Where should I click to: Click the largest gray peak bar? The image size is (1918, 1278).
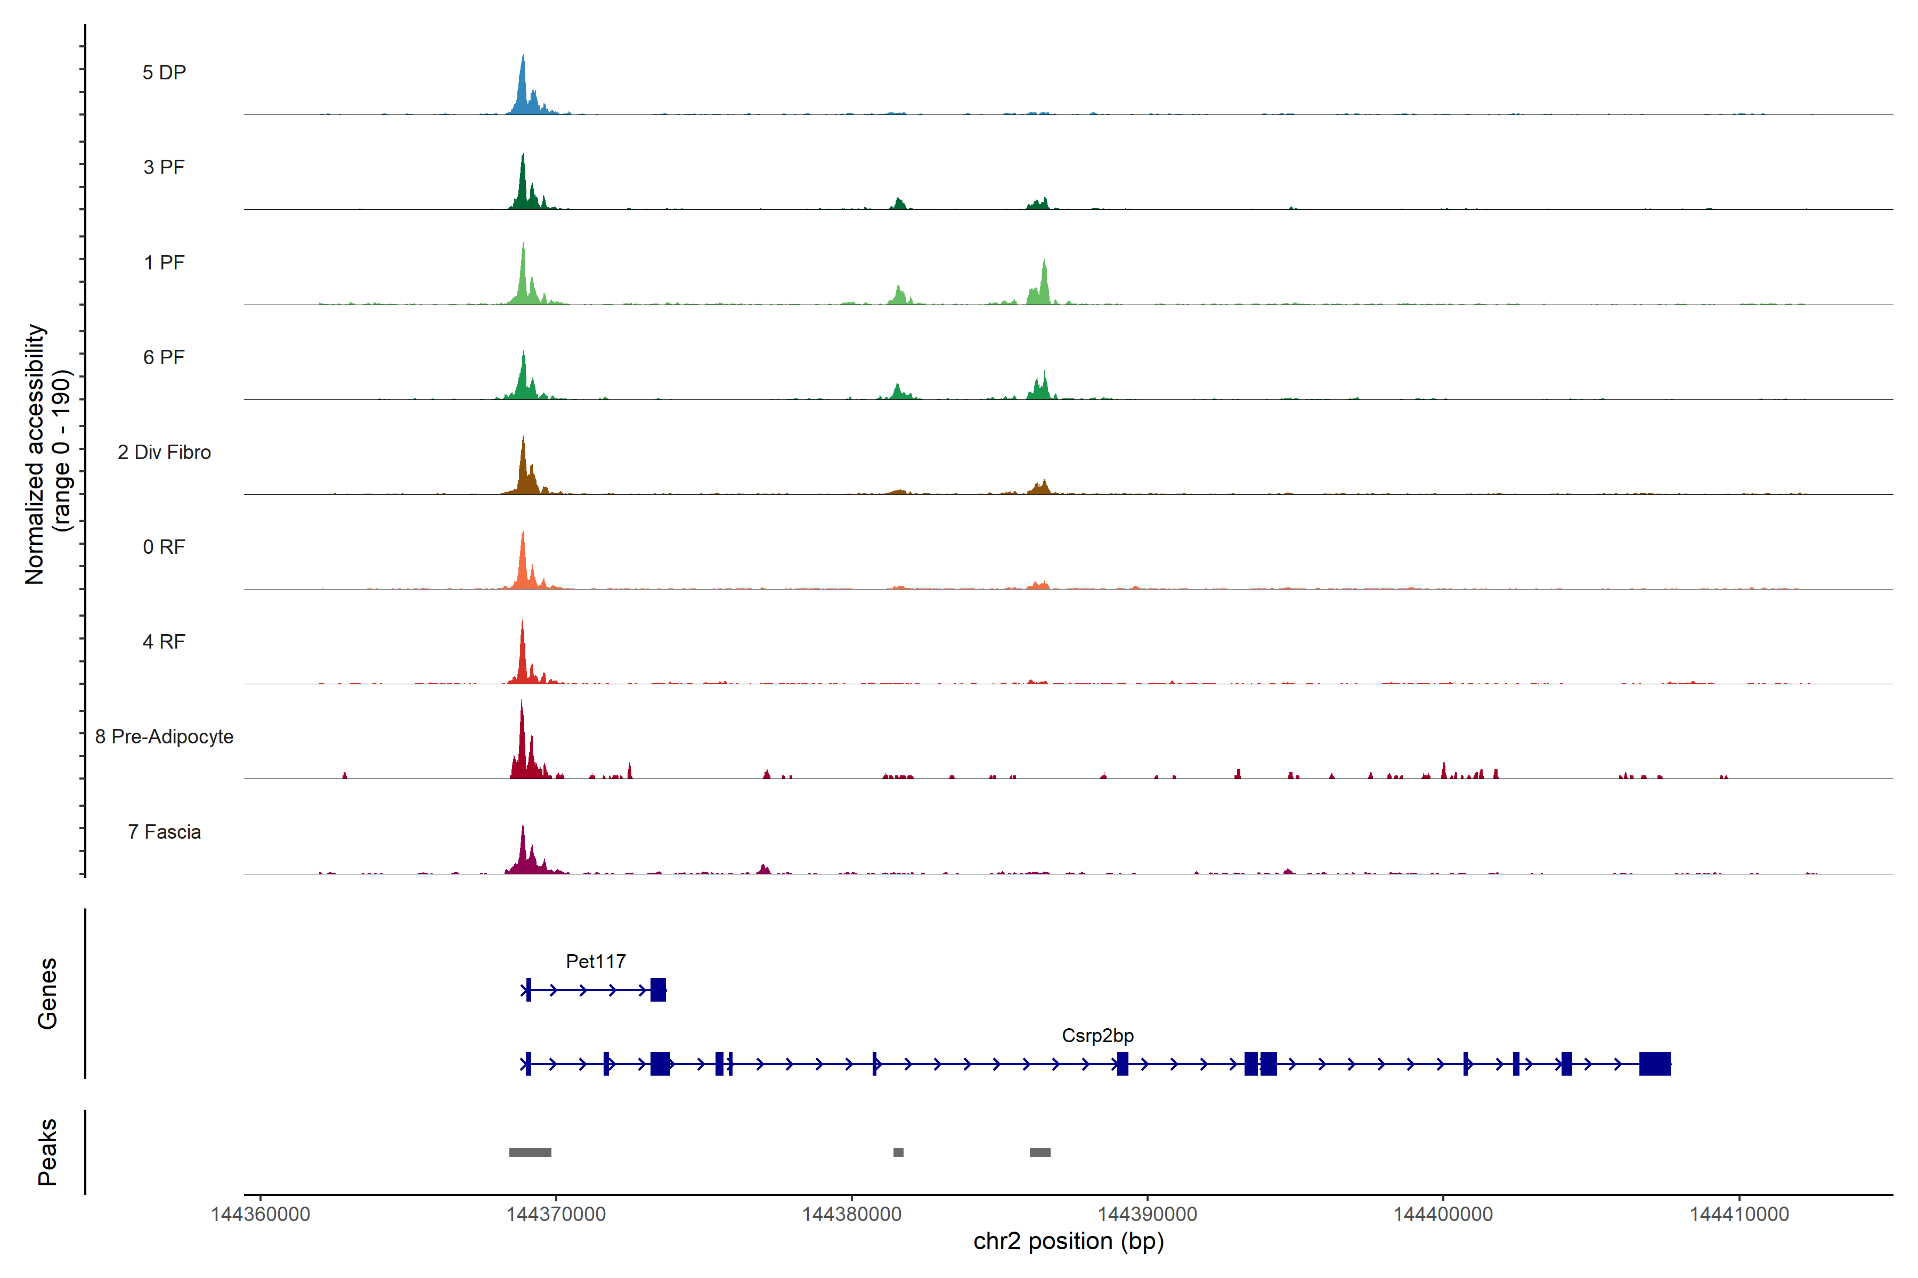[x=530, y=1152]
